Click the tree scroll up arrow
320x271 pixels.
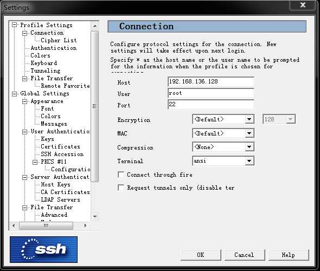pyautogui.click(x=95, y=26)
